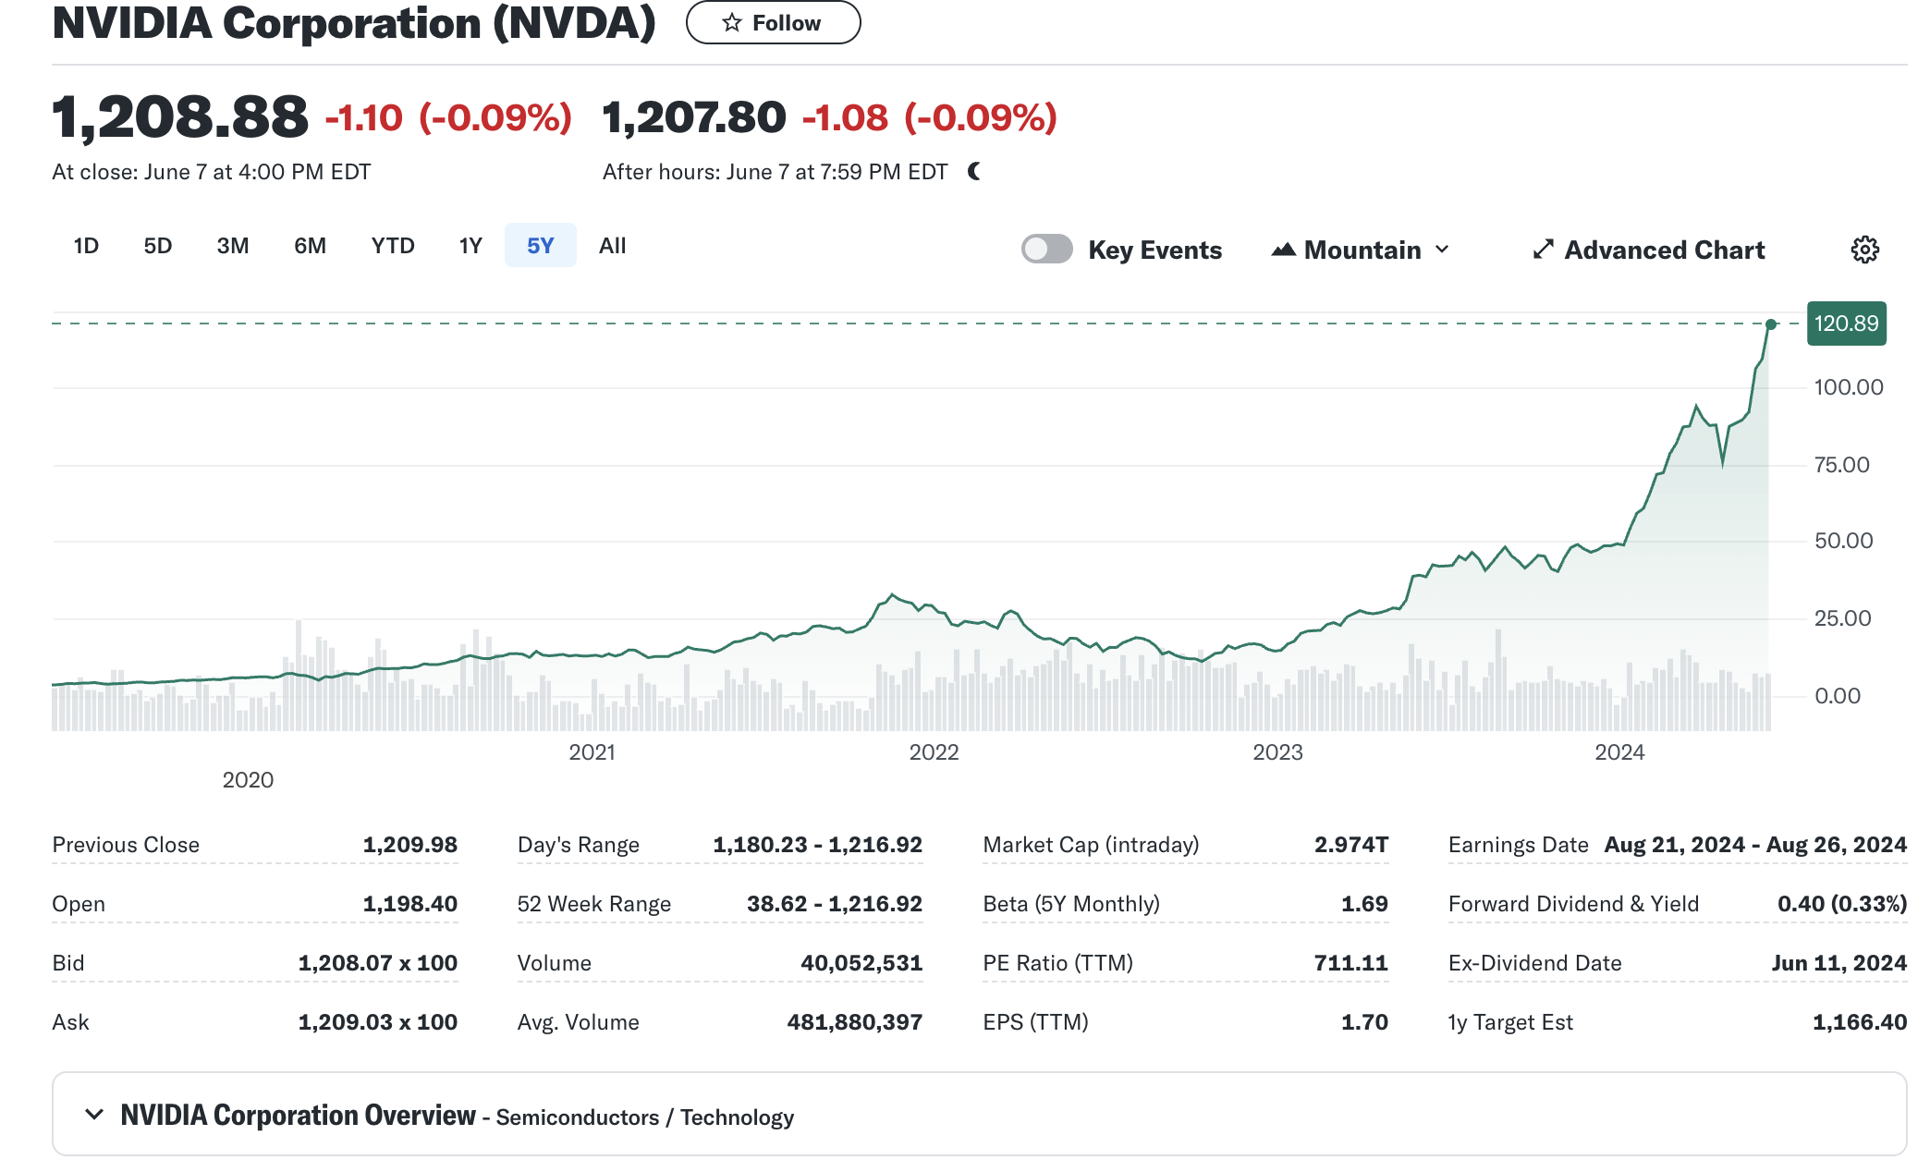Switch chart to 3M range

pyautogui.click(x=233, y=246)
